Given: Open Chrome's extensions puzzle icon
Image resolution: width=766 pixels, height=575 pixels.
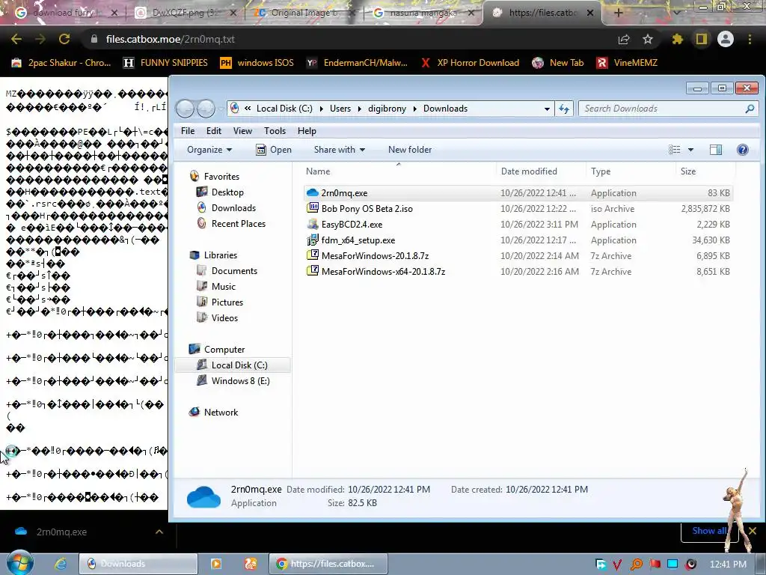Looking at the screenshot, I should 678,39.
